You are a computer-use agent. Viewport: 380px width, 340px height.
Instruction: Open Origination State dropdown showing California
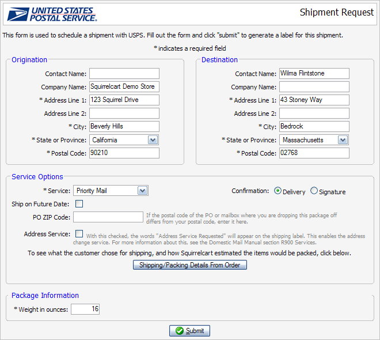(x=124, y=140)
